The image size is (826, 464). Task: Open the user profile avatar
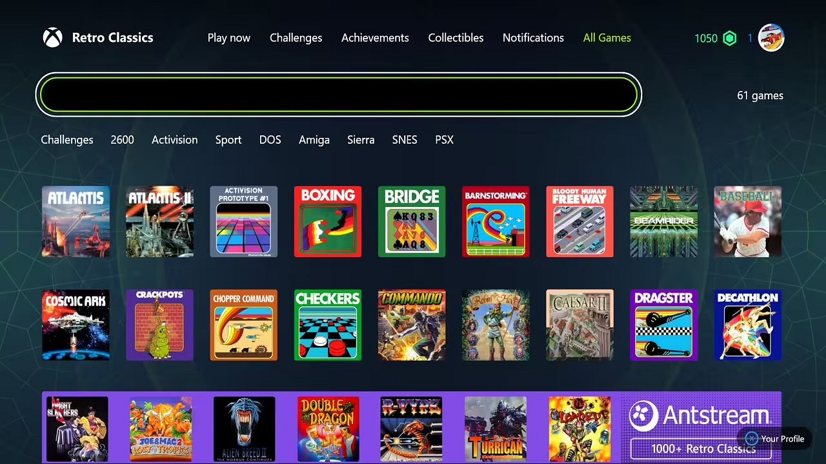tap(771, 38)
